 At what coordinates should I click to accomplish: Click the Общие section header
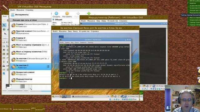[x=58, y=20]
